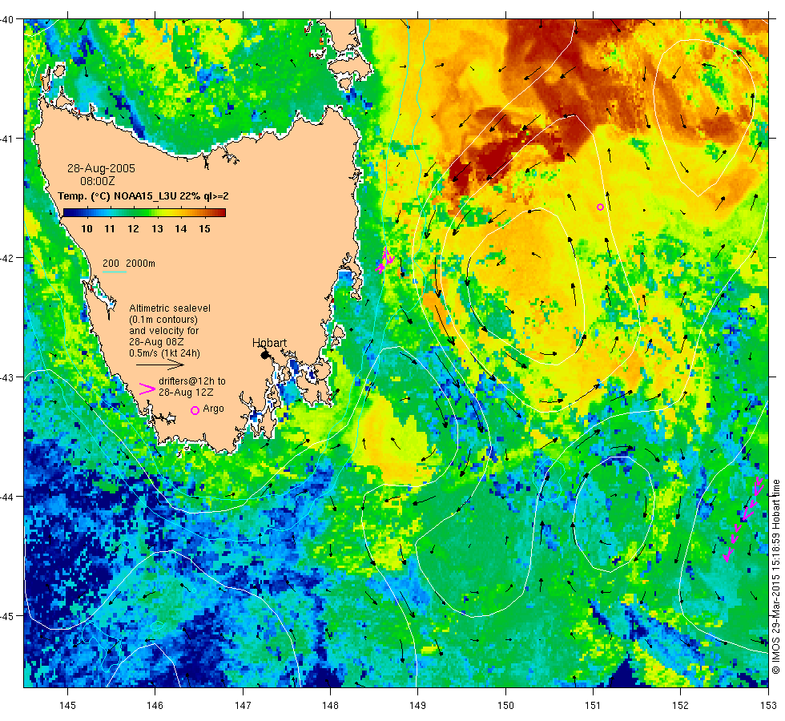Screen dimensions: 785x721
Task: Click the latitude axis label -43
Action: 7,377
